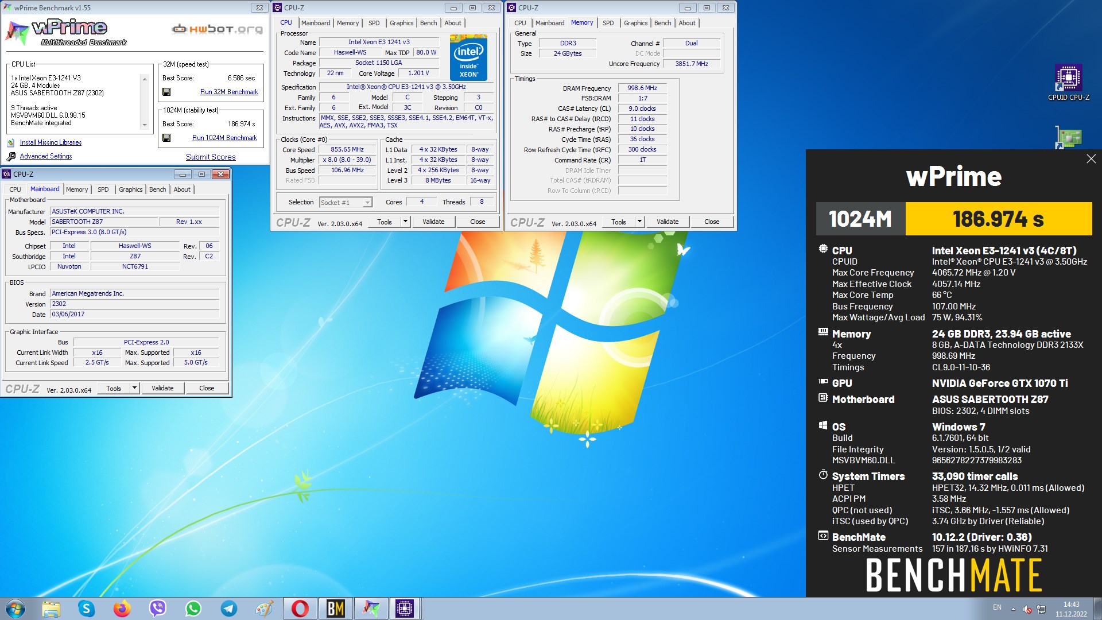1102x620 pixels.
Task: Show hidden tray icons arrow
Action: pos(1013,609)
